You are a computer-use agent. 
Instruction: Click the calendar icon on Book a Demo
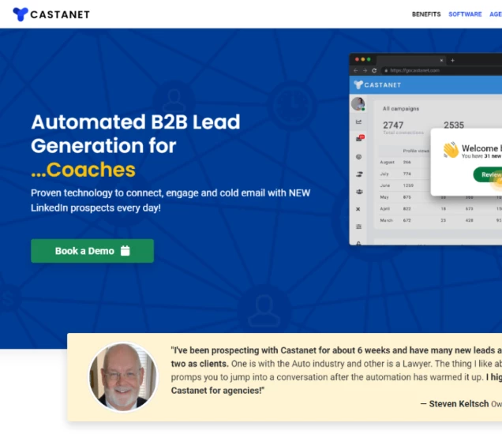(x=126, y=251)
